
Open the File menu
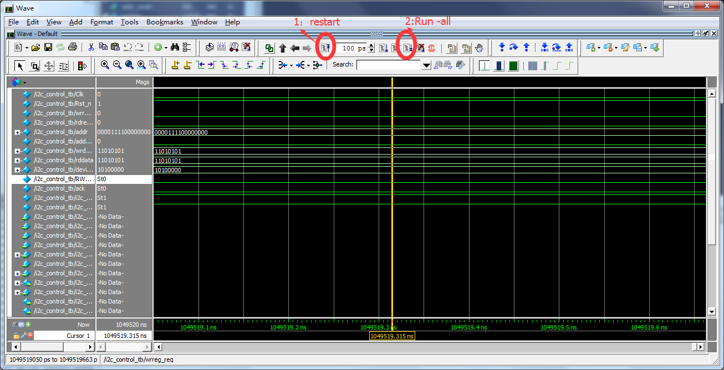click(13, 22)
